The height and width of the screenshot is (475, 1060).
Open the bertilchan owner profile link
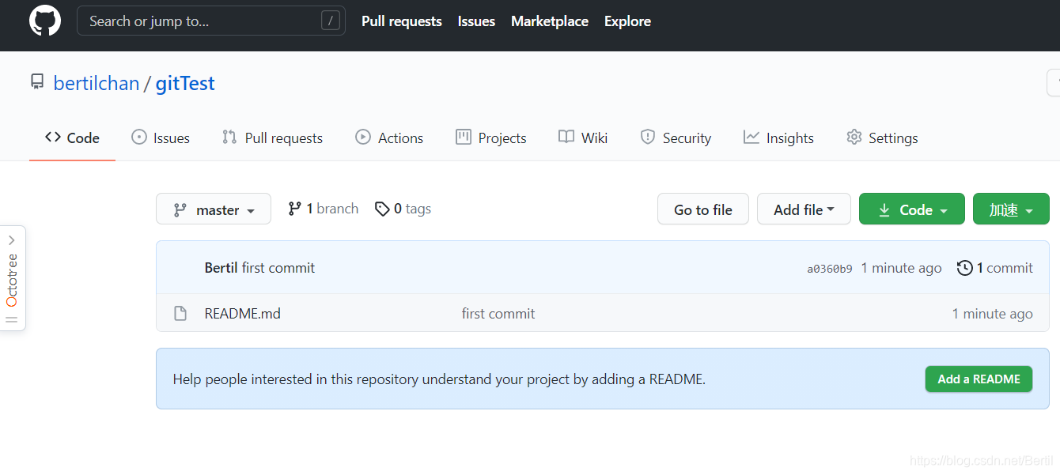click(x=97, y=83)
